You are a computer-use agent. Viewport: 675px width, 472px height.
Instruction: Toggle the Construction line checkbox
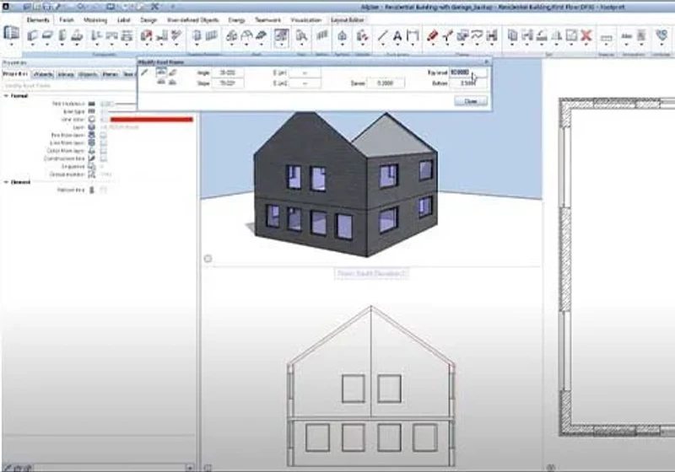pyautogui.click(x=103, y=158)
